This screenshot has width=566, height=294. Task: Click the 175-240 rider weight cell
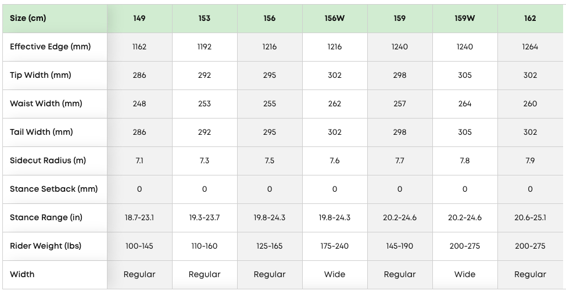pyautogui.click(x=335, y=246)
